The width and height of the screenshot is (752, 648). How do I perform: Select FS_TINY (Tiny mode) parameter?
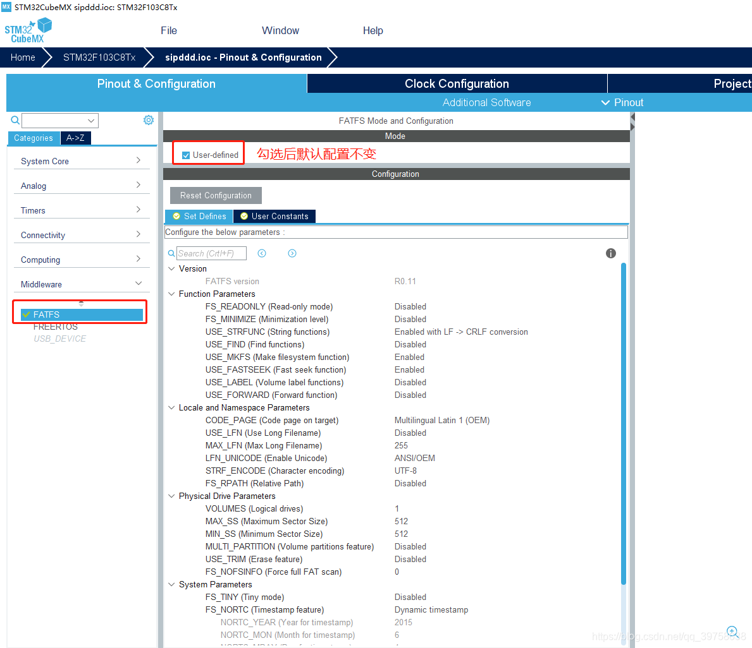pyautogui.click(x=245, y=597)
